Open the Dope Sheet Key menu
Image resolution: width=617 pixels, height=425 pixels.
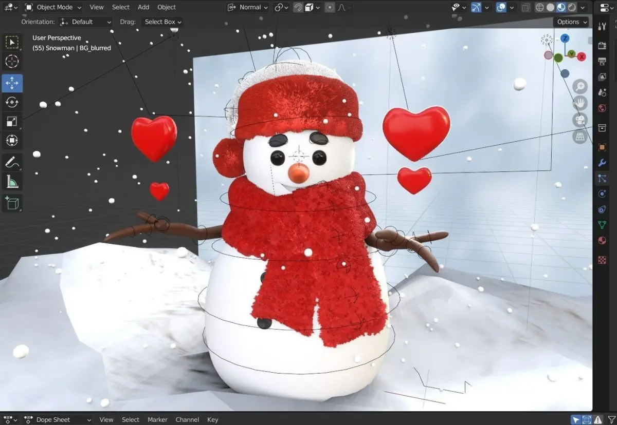point(213,419)
